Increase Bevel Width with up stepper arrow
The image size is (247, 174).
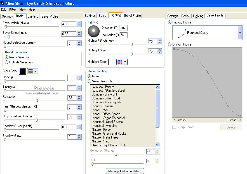(x=79, y=23)
